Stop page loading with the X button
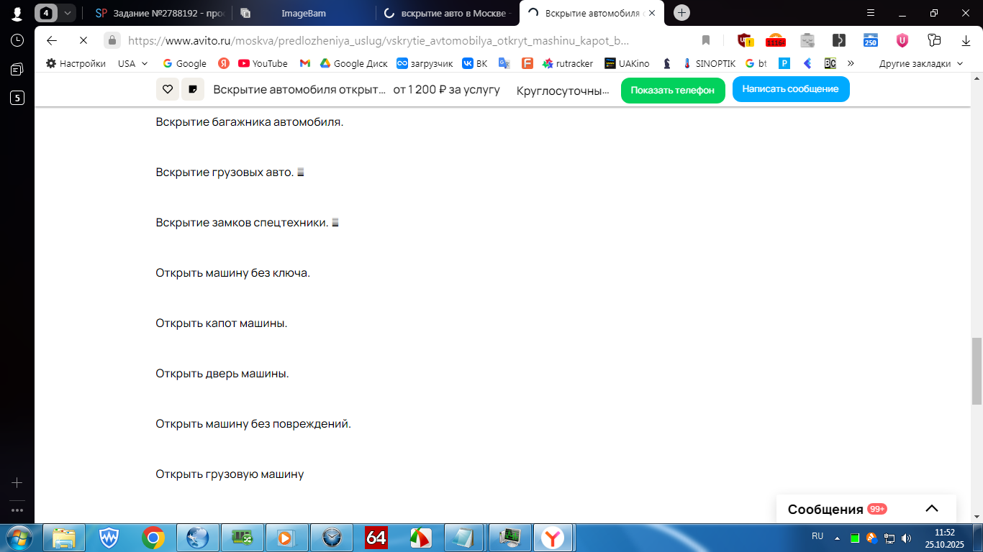This screenshot has height=552, width=983. [x=83, y=40]
